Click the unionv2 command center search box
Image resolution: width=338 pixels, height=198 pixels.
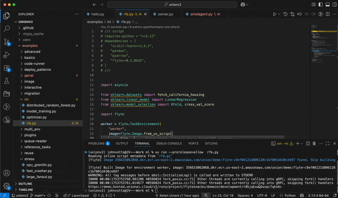click(172, 5)
